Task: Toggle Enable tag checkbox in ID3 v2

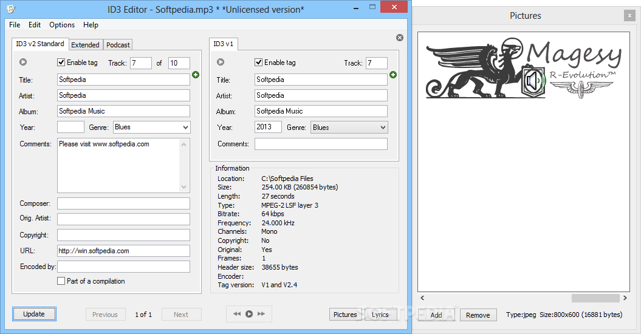Action: tap(61, 62)
